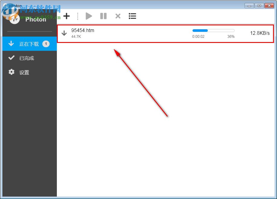Resume the selected download
The height and width of the screenshot is (199, 277).
pyautogui.click(x=89, y=16)
